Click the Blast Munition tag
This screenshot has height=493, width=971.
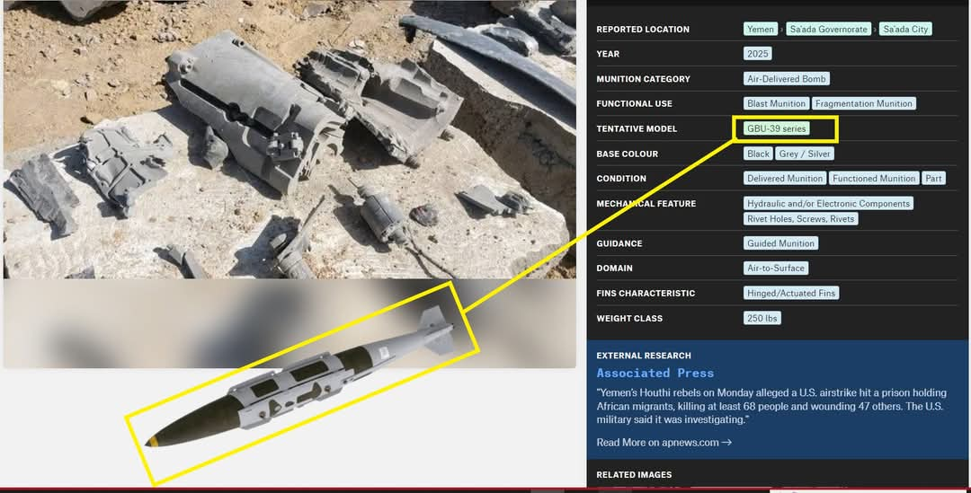point(775,103)
